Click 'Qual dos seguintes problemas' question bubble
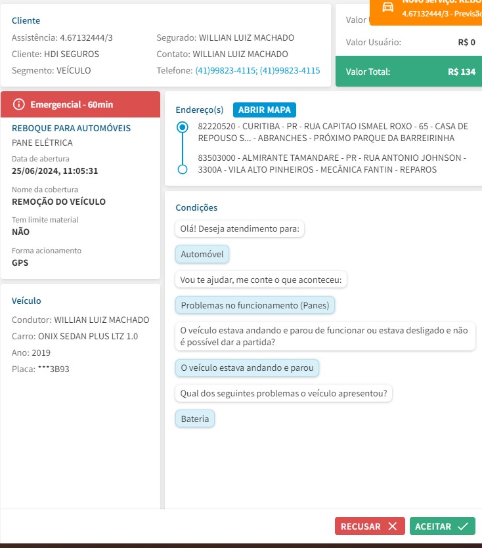Viewport: 482px width, 548px height. click(x=284, y=393)
